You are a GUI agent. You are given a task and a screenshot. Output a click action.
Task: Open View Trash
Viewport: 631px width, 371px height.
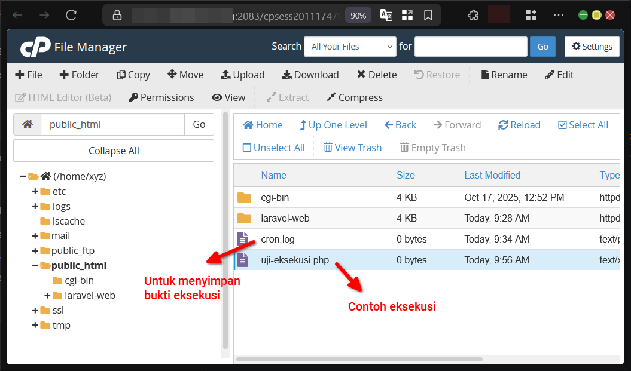click(x=352, y=147)
